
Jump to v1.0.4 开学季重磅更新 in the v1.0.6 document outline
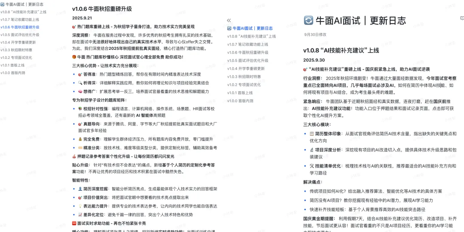pos(18,42)
